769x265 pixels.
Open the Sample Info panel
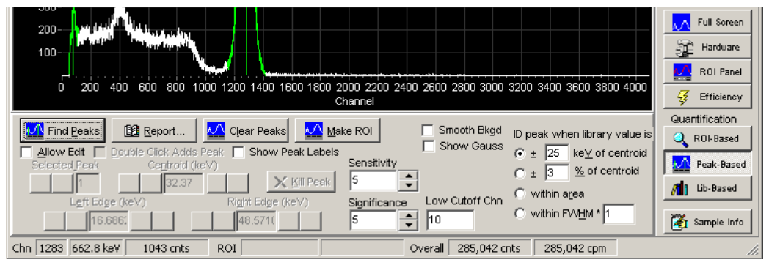pos(707,222)
